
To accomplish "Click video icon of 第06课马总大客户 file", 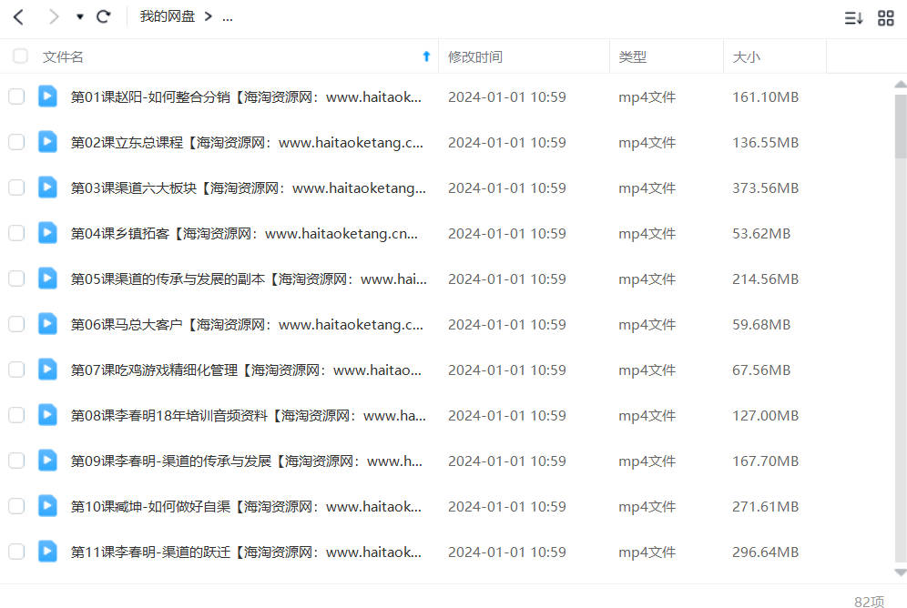I will (x=47, y=324).
